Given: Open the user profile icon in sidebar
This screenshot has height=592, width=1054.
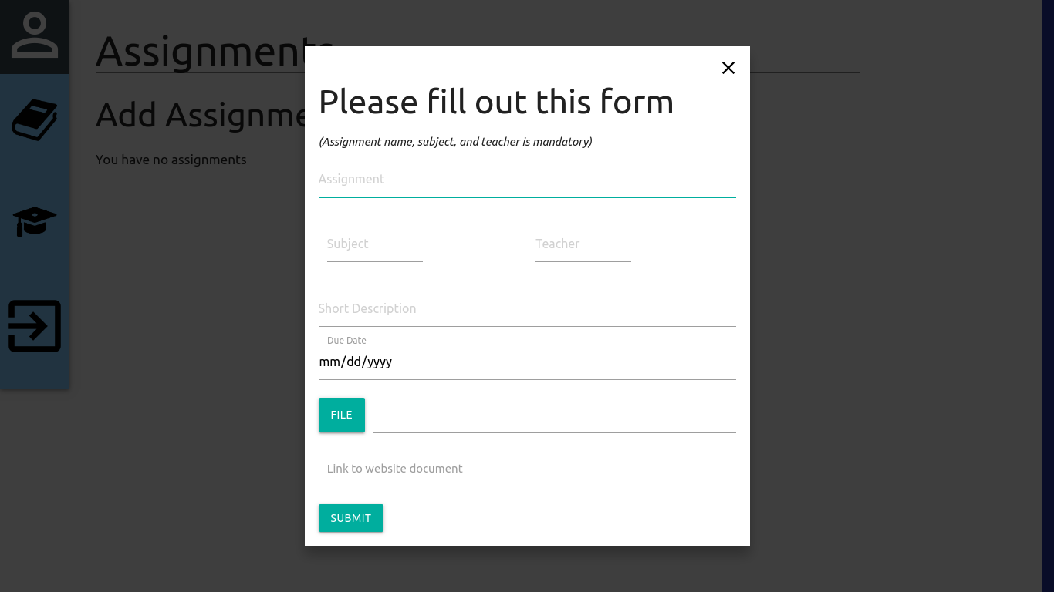Looking at the screenshot, I should point(35,35).
